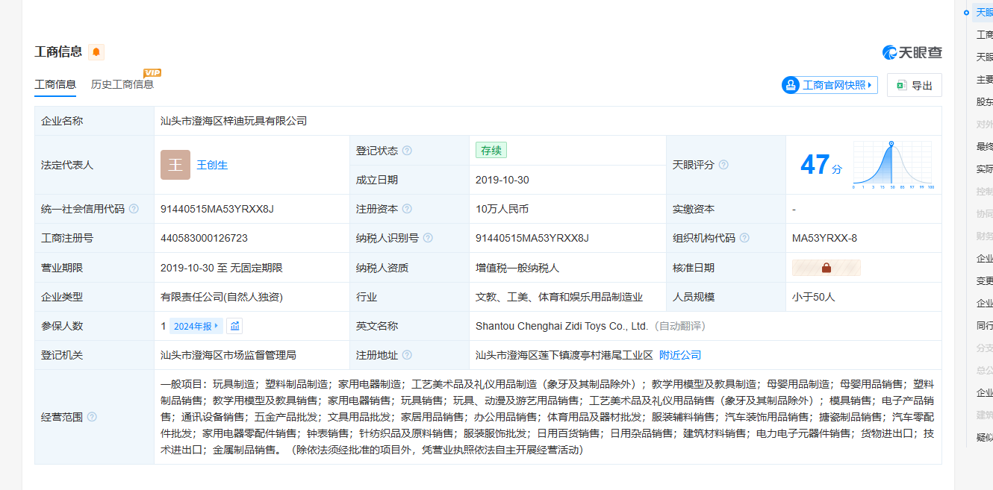Screen dimensions: 993x490
Task: Select 实际 item in right sidebar
Action: coord(985,169)
